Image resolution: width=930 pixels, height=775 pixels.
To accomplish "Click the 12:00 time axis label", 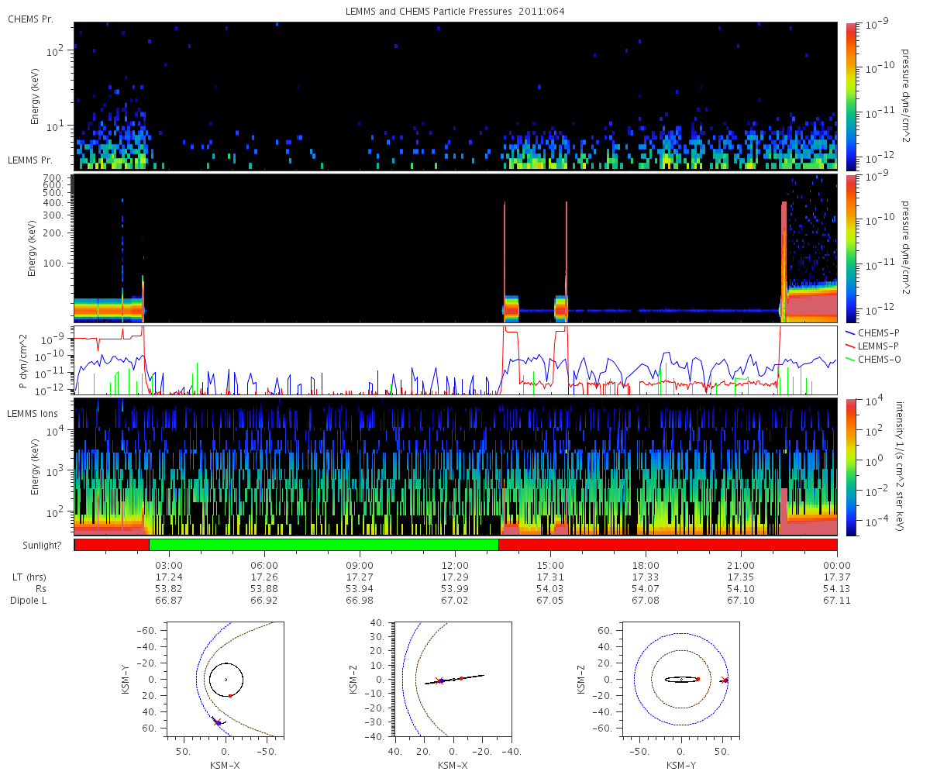I will point(455,565).
